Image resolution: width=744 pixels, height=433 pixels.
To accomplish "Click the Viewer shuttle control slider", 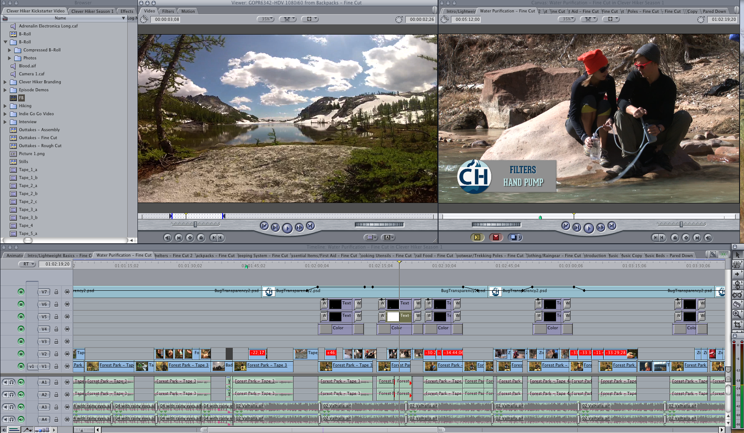I will tap(196, 224).
